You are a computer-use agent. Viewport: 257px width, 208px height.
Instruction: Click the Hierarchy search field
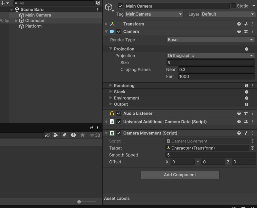[54, 3]
